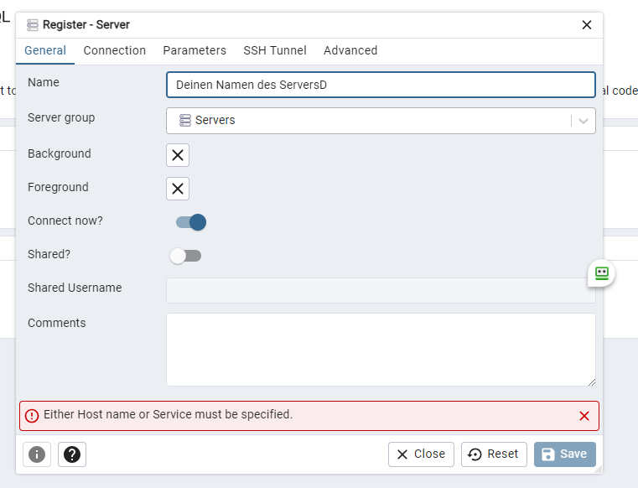Clear the Foreground color with X button
638x488 pixels.
point(178,189)
